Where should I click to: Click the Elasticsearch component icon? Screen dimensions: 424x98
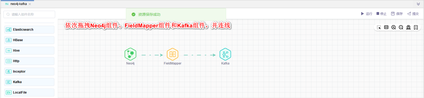click(9, 30)
